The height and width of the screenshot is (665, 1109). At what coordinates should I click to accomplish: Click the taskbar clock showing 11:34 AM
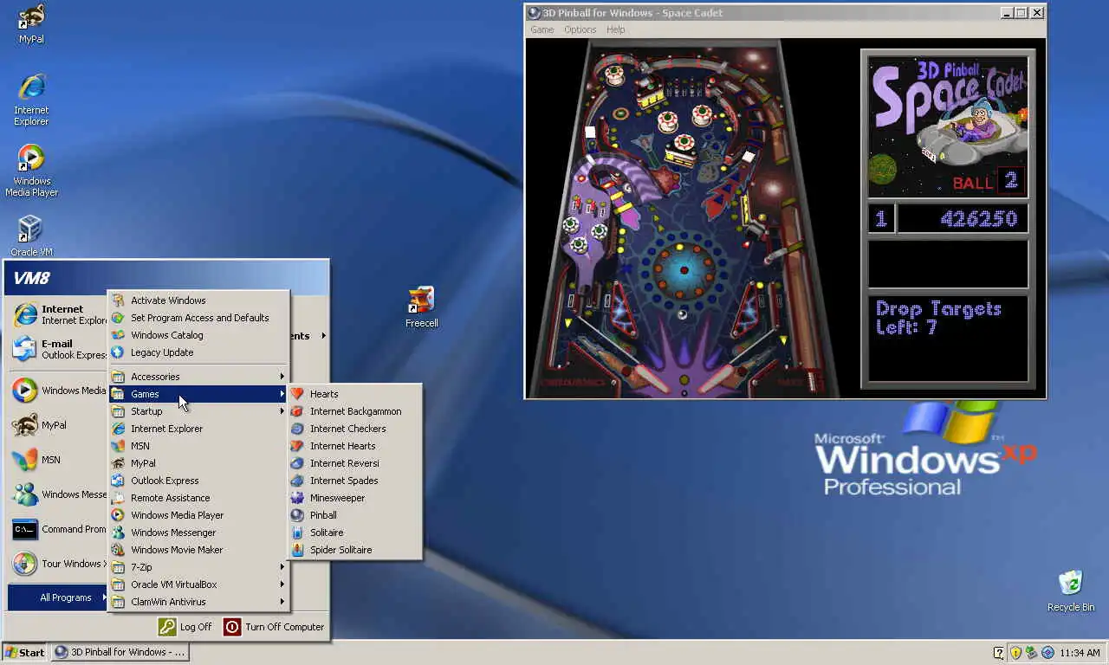1080,653
